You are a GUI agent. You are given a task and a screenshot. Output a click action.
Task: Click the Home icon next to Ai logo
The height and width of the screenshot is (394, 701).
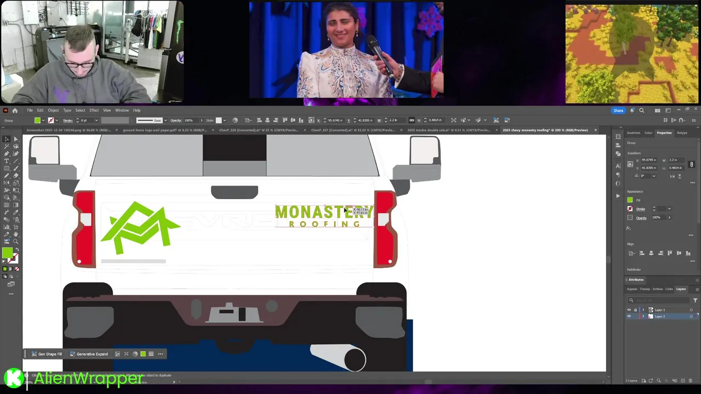(15, 111)
